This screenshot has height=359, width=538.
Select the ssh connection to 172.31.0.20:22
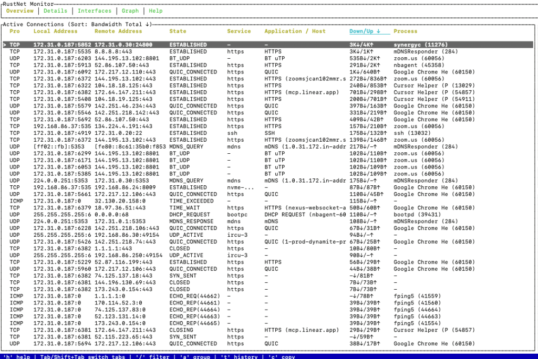210,133
